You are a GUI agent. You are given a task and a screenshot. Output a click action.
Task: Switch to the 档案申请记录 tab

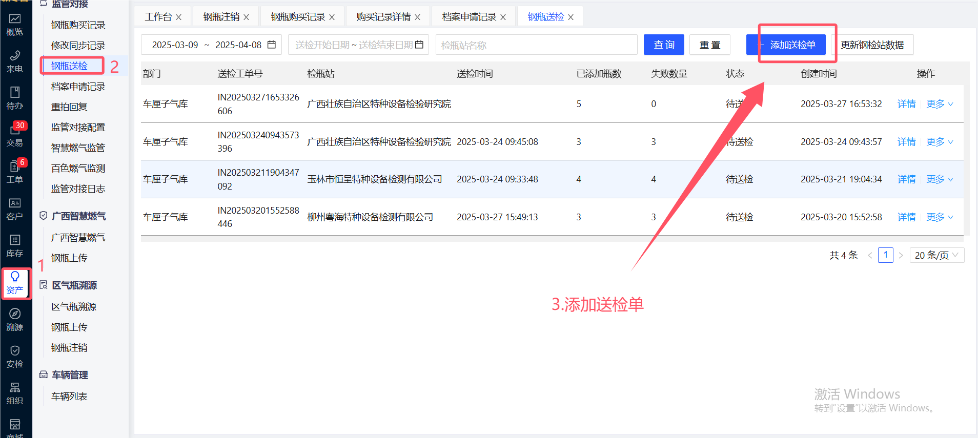pyautogui.click(x=468, y=17)
